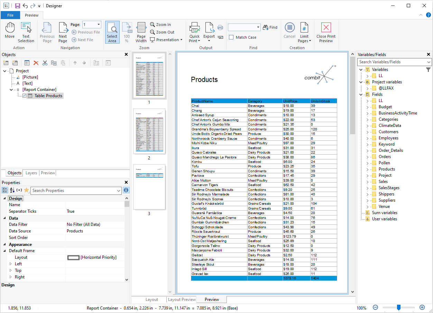
Task: Go to Next Page in navigation
Action: click(63, 32)
